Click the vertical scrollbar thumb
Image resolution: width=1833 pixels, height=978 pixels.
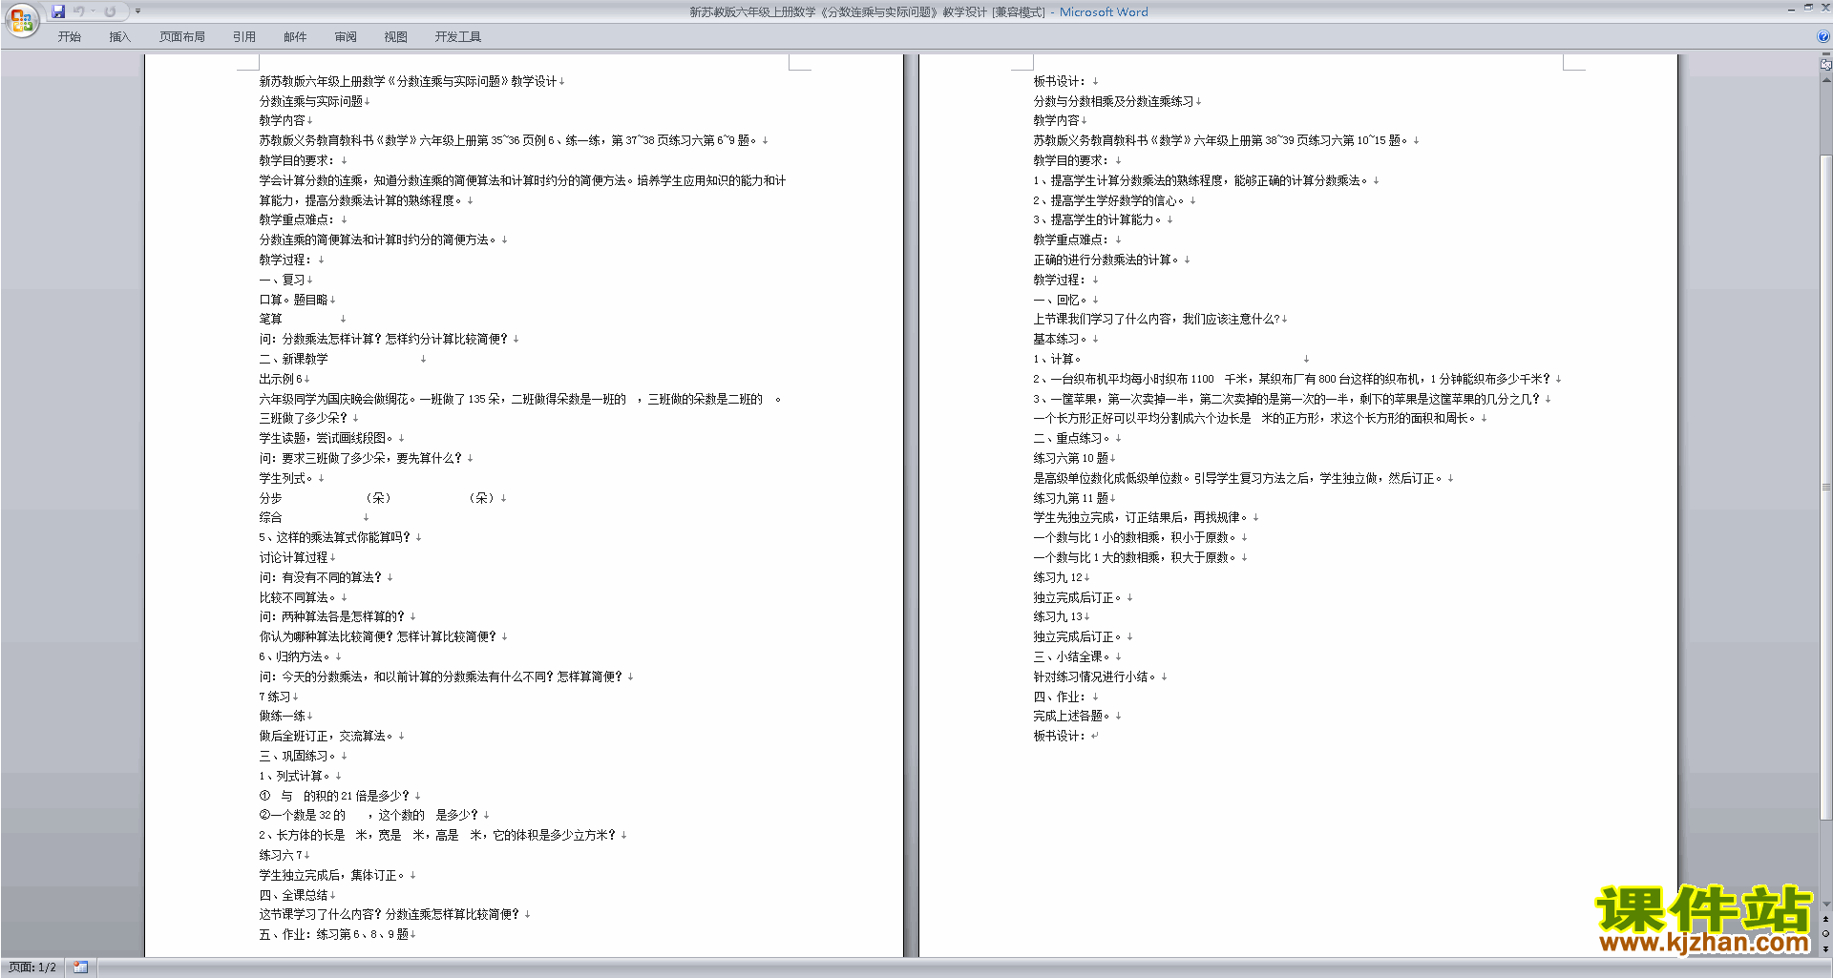pyautogui.click(x=1825, y=487)
